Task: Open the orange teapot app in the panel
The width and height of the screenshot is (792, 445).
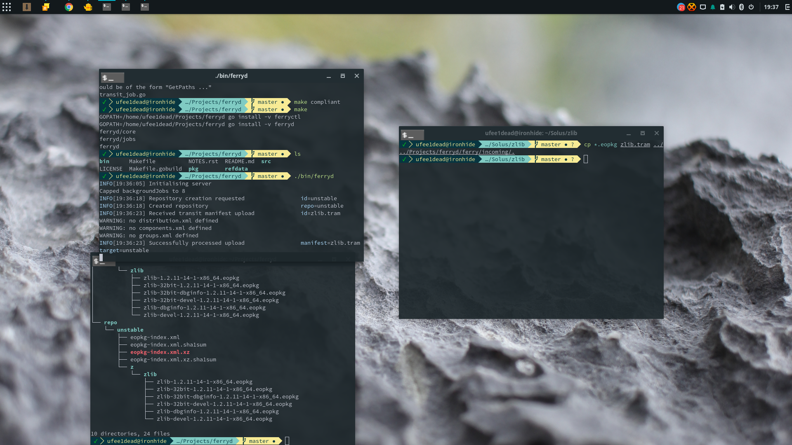Action: coord(88,7)
